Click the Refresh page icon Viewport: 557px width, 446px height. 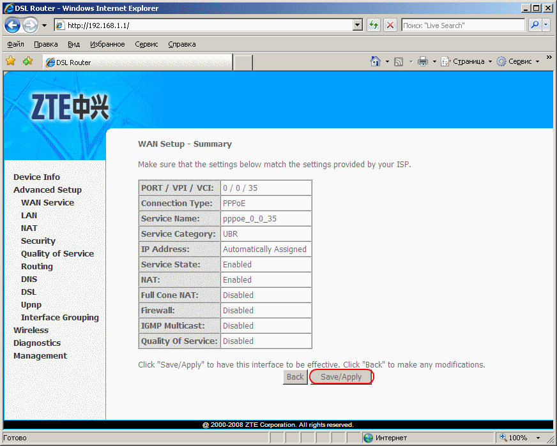[x=374, y=26]
